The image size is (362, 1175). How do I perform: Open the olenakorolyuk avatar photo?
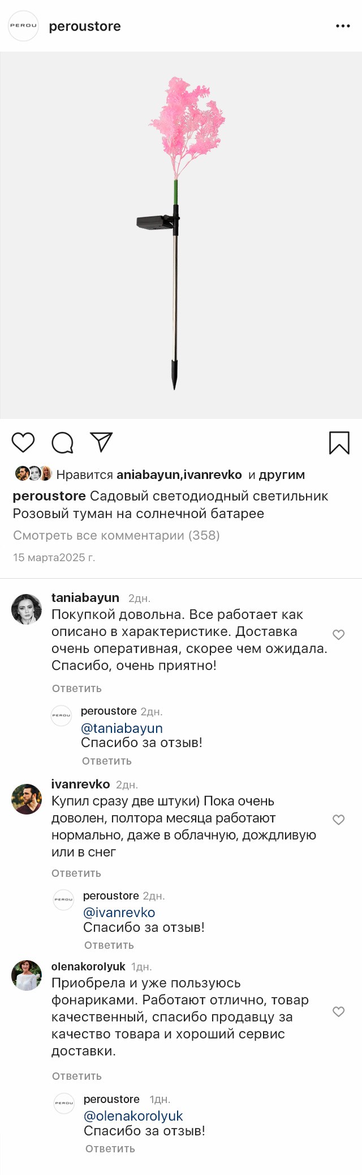click(27, 975)
